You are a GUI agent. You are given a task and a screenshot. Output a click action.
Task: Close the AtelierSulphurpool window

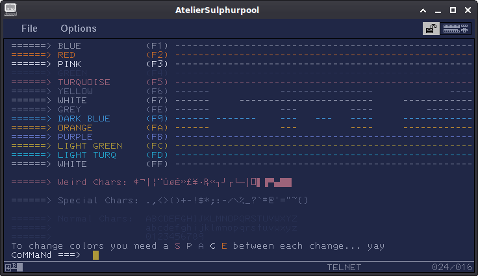click(468, 10)
